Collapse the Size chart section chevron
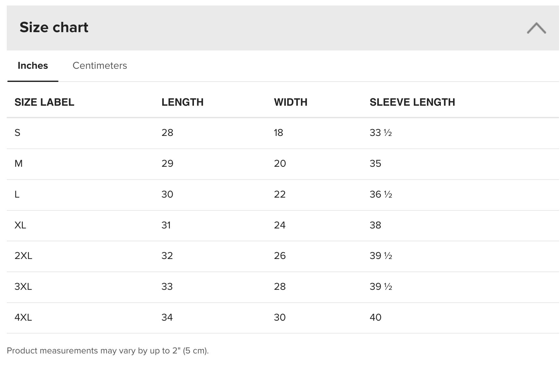The height and width of the screenshot is (365, 560). click(x=536, y=28)
